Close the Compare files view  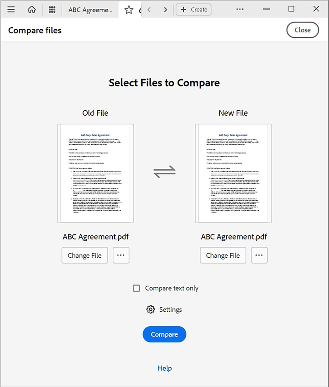point(302,30)
